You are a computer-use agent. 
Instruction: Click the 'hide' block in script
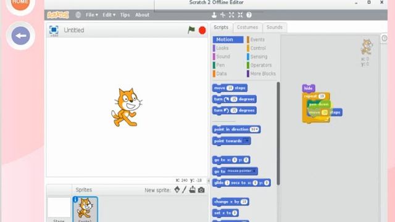[x=309, y=88]
